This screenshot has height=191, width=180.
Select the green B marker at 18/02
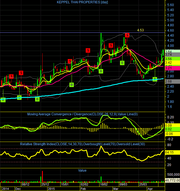101,71
